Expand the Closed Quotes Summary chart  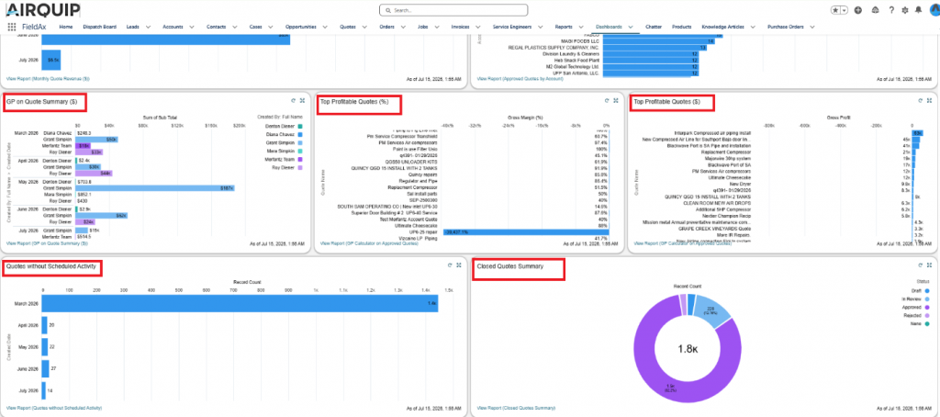tap(929, 265)
